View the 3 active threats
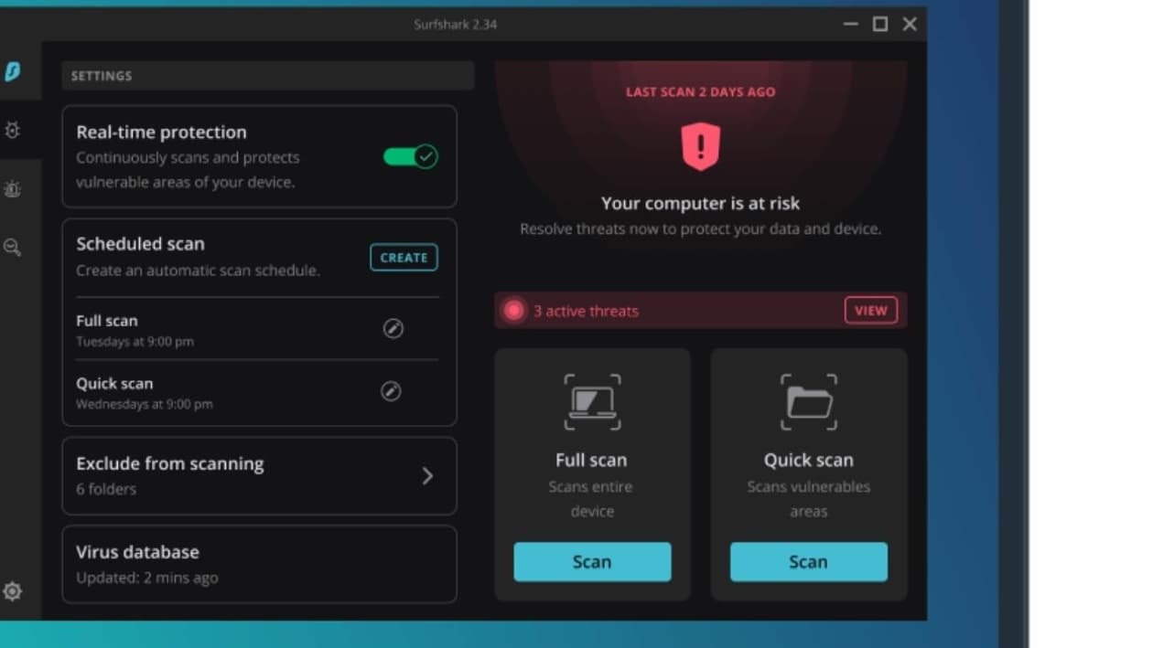The height and width of the screenshot is (648, 1153). coord(871,311)
